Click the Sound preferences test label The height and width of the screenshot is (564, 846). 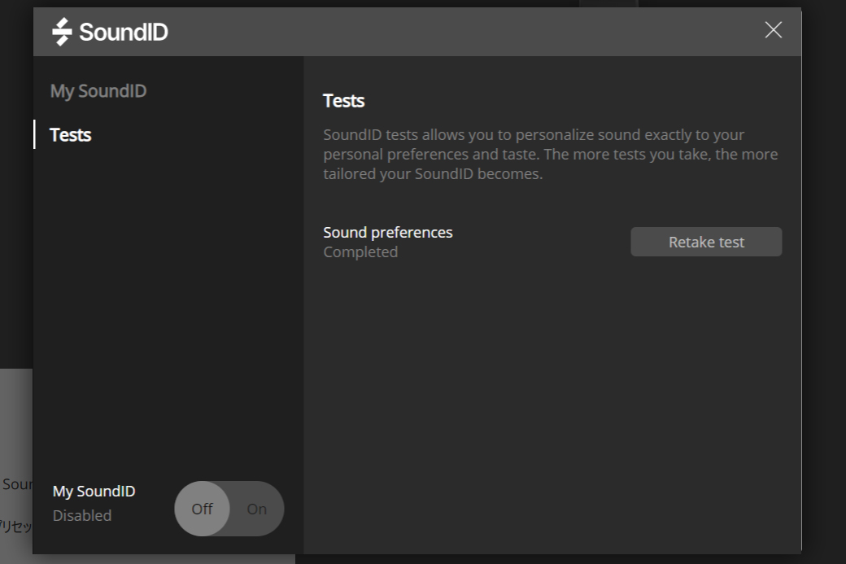click(x=387, y=232)
